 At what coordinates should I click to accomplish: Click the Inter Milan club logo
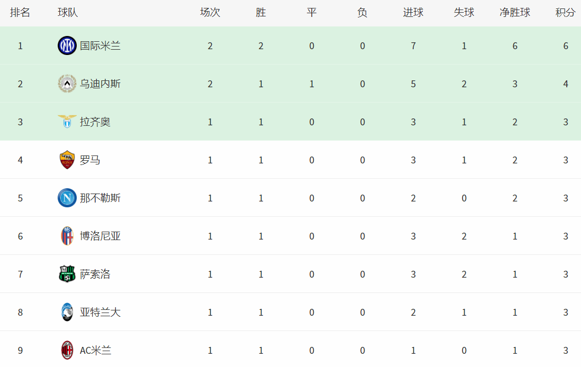click(67, 46)
